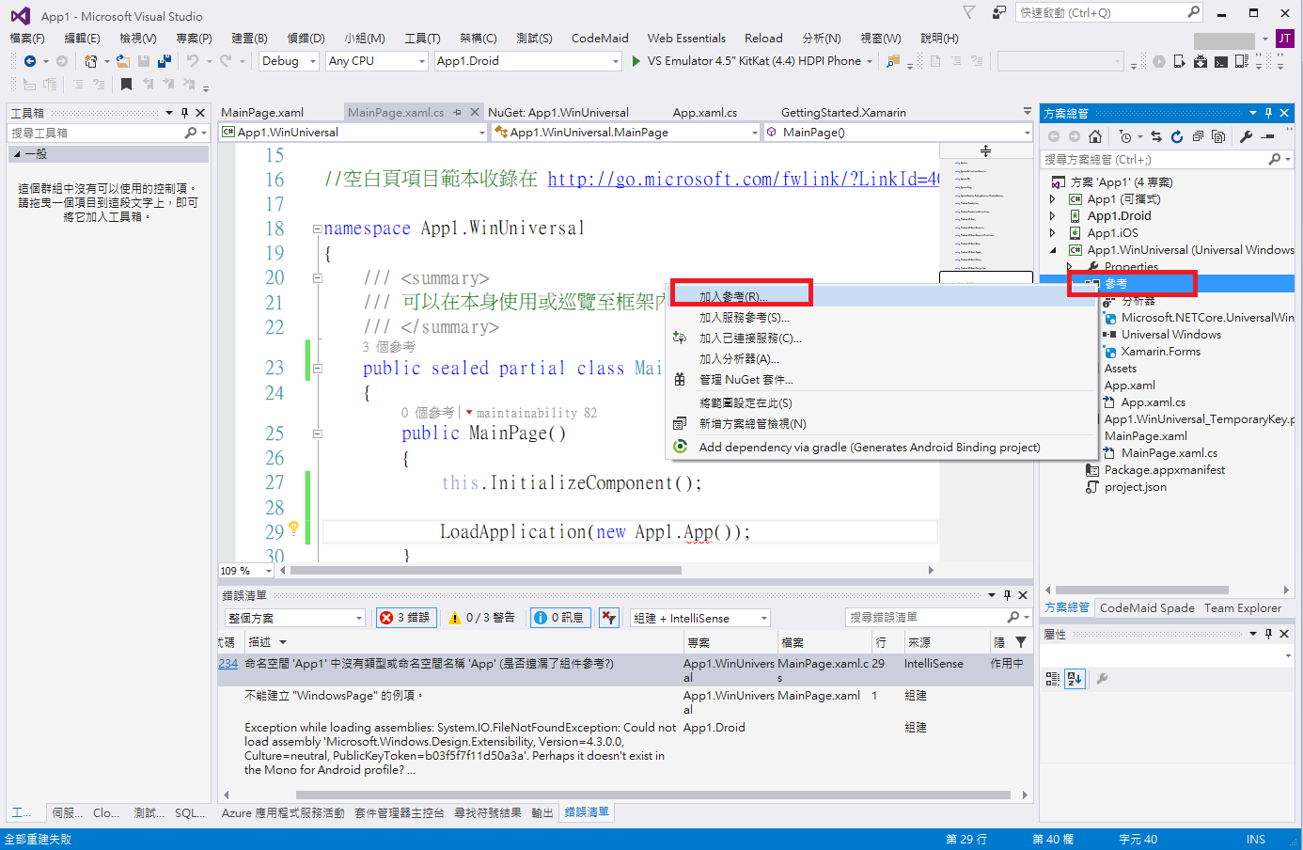Select Package.appxmanifest in Solution Explorer
The width and height of the screenshot is (1303, 850).
click(x=1165, y=470)
